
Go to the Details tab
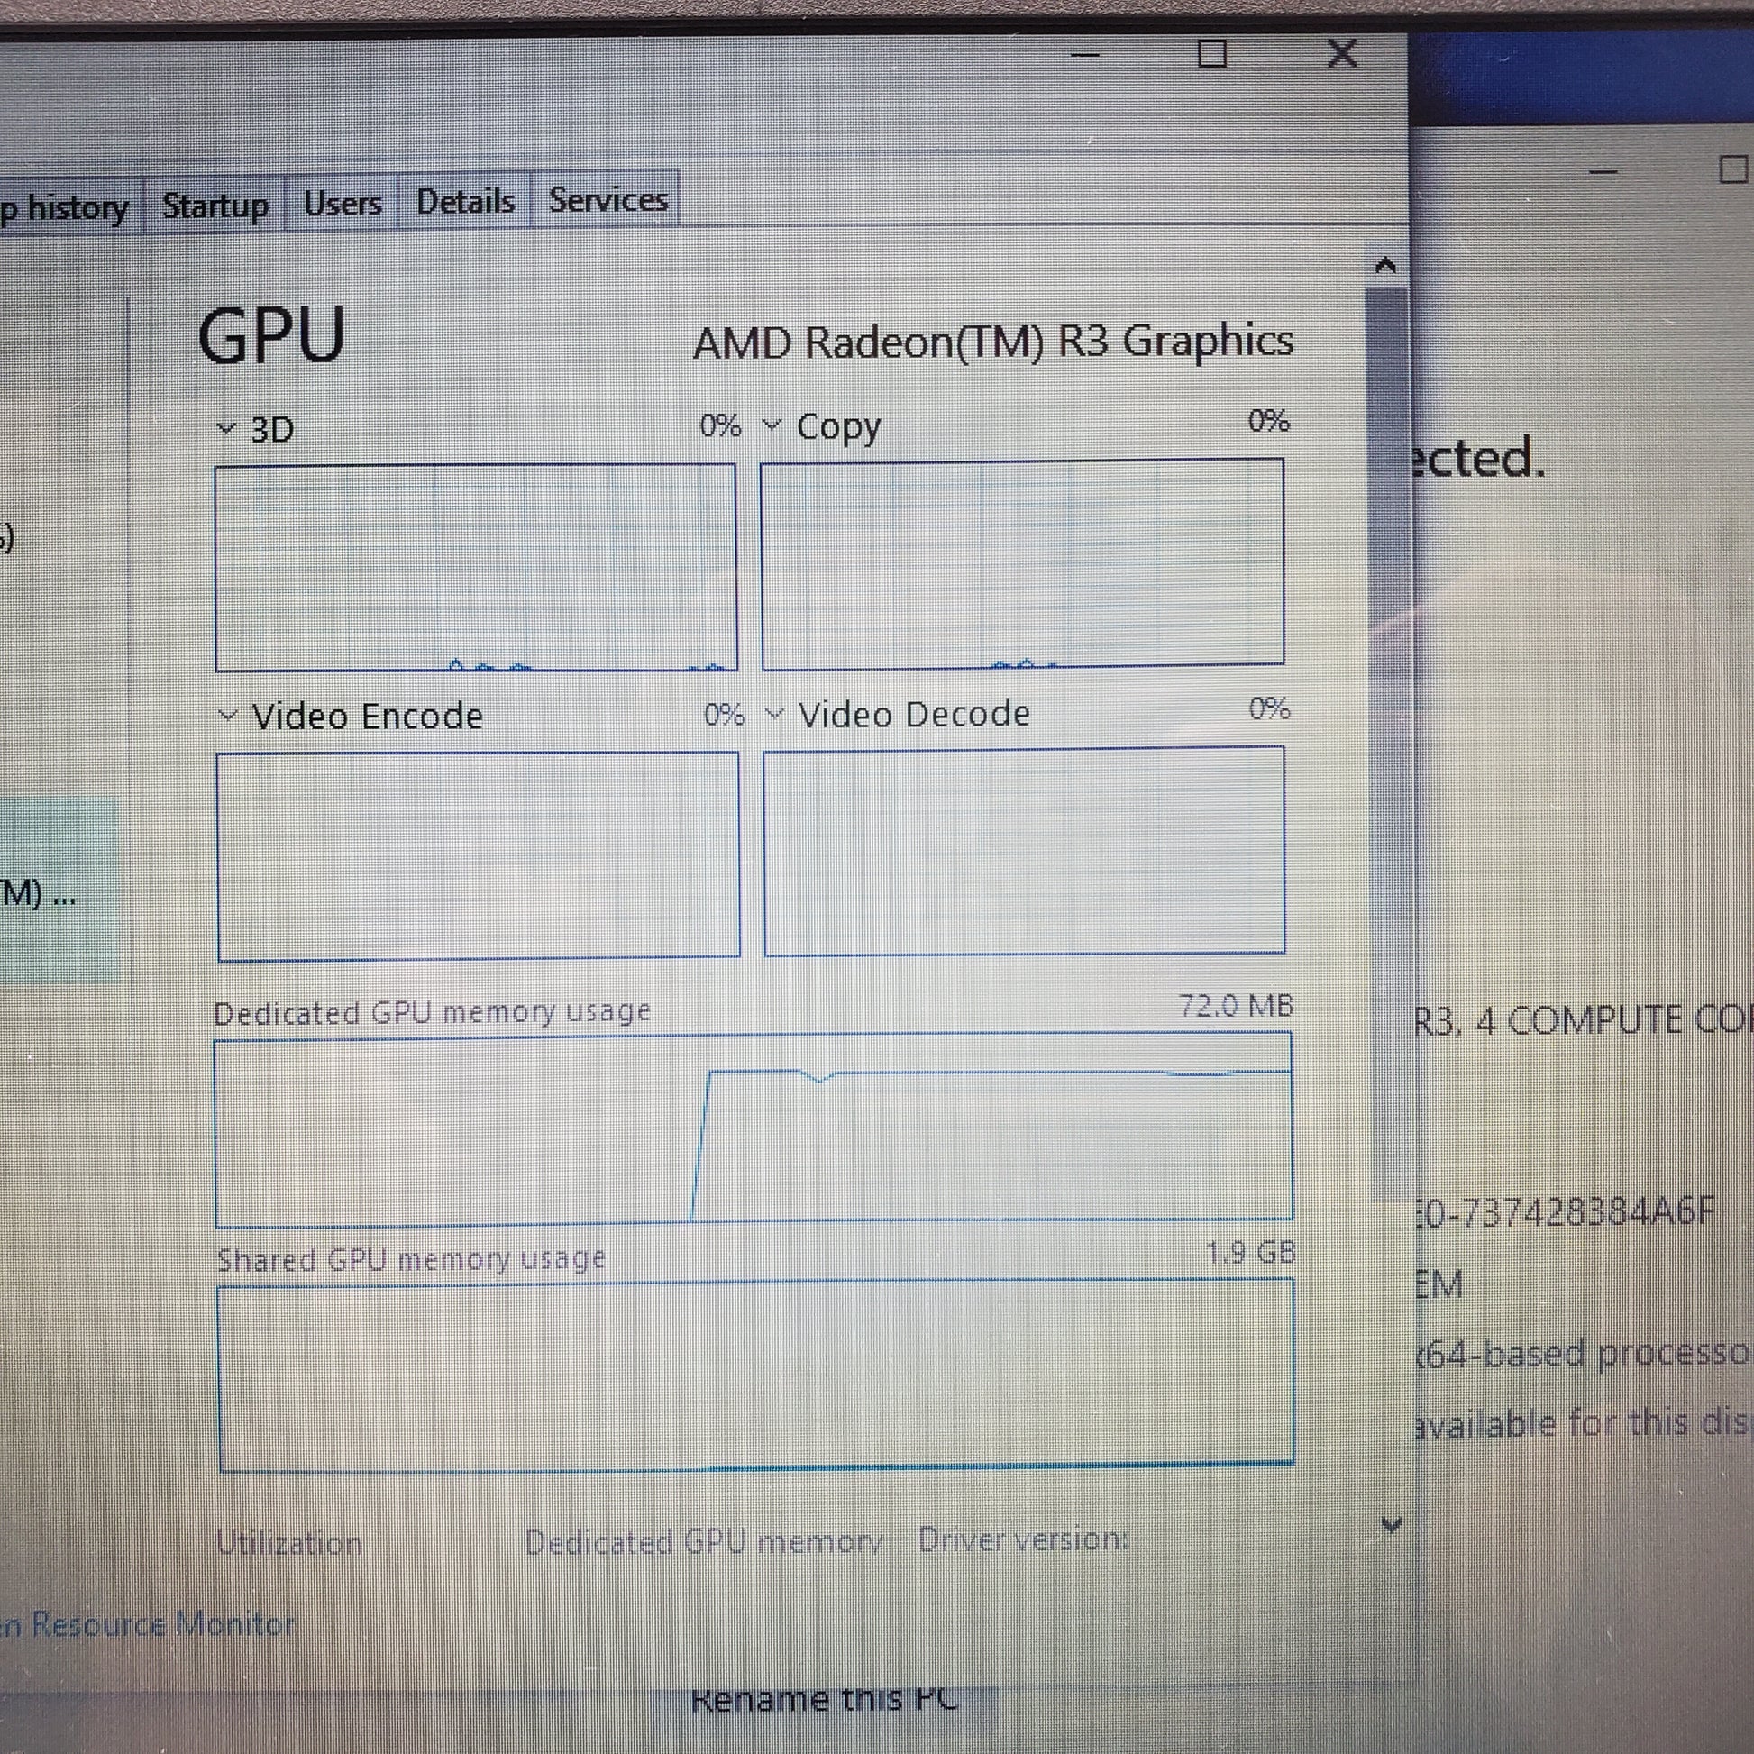465,201
